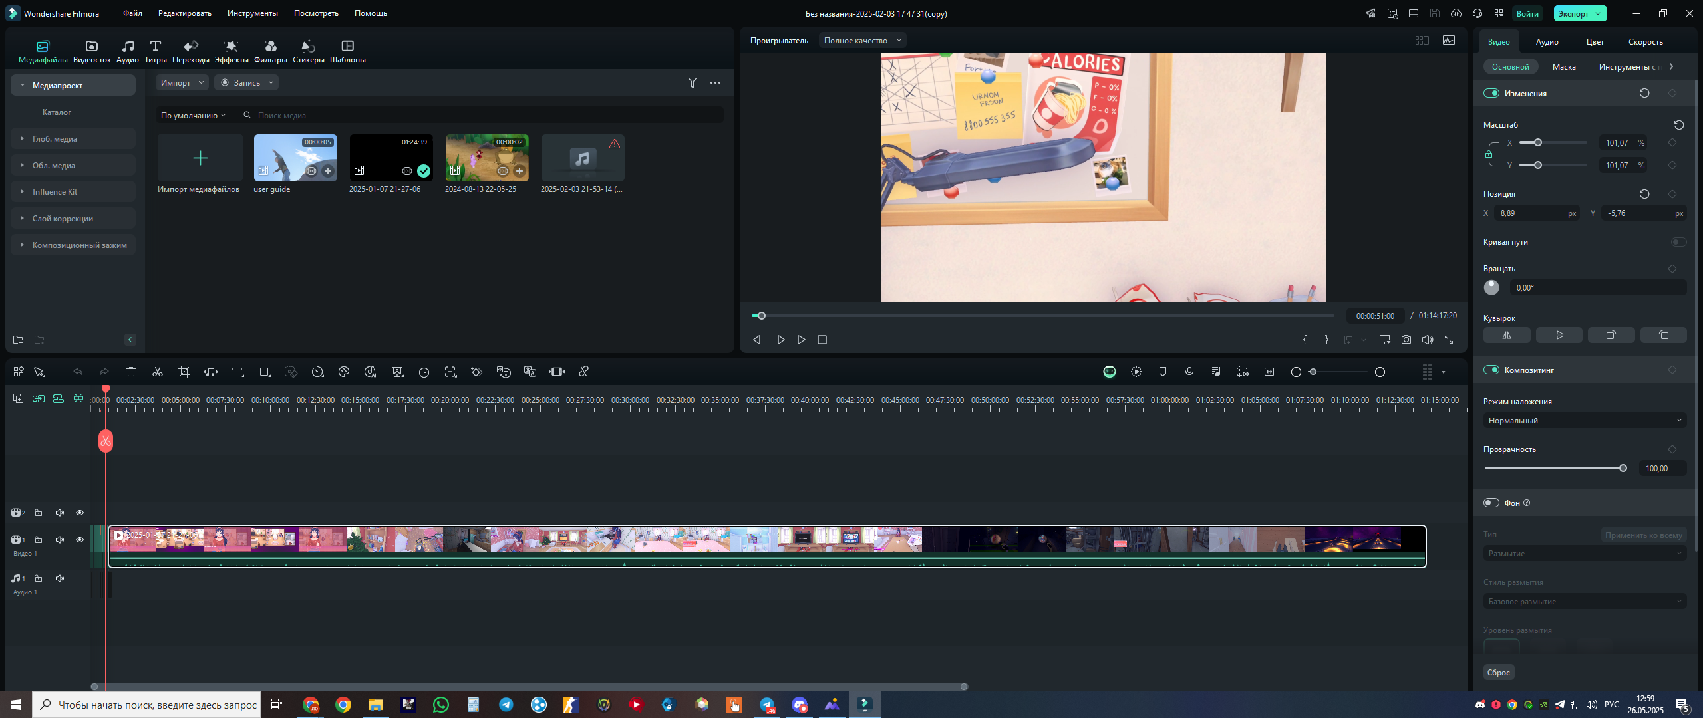This screenshot has width=1703, height=718.
Task: Open the blend mode 'Нормальный' dropdown
Action: (1585, 420)
